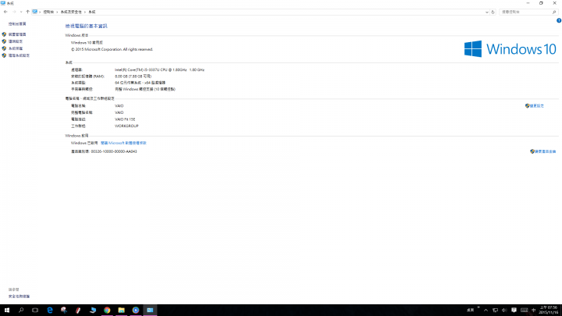Screen dimensions: 562x316
Task: Click the computer icon in address bar
Action: [x=35, y=12]
